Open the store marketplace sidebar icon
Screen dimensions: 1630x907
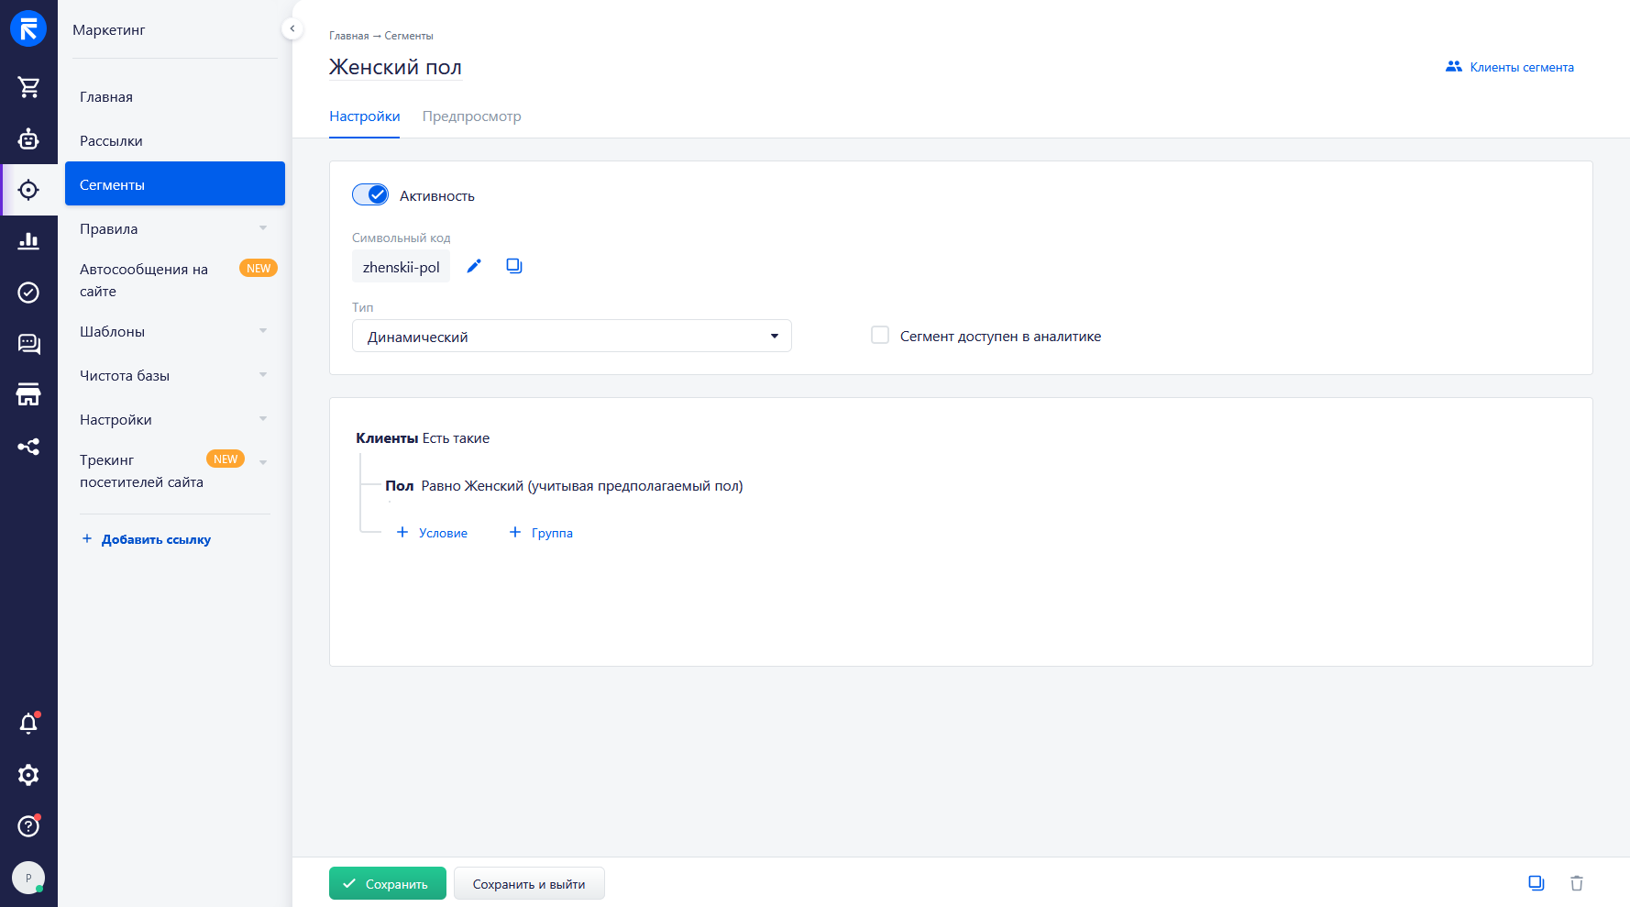pyautogui.click(x=28, y=395)
